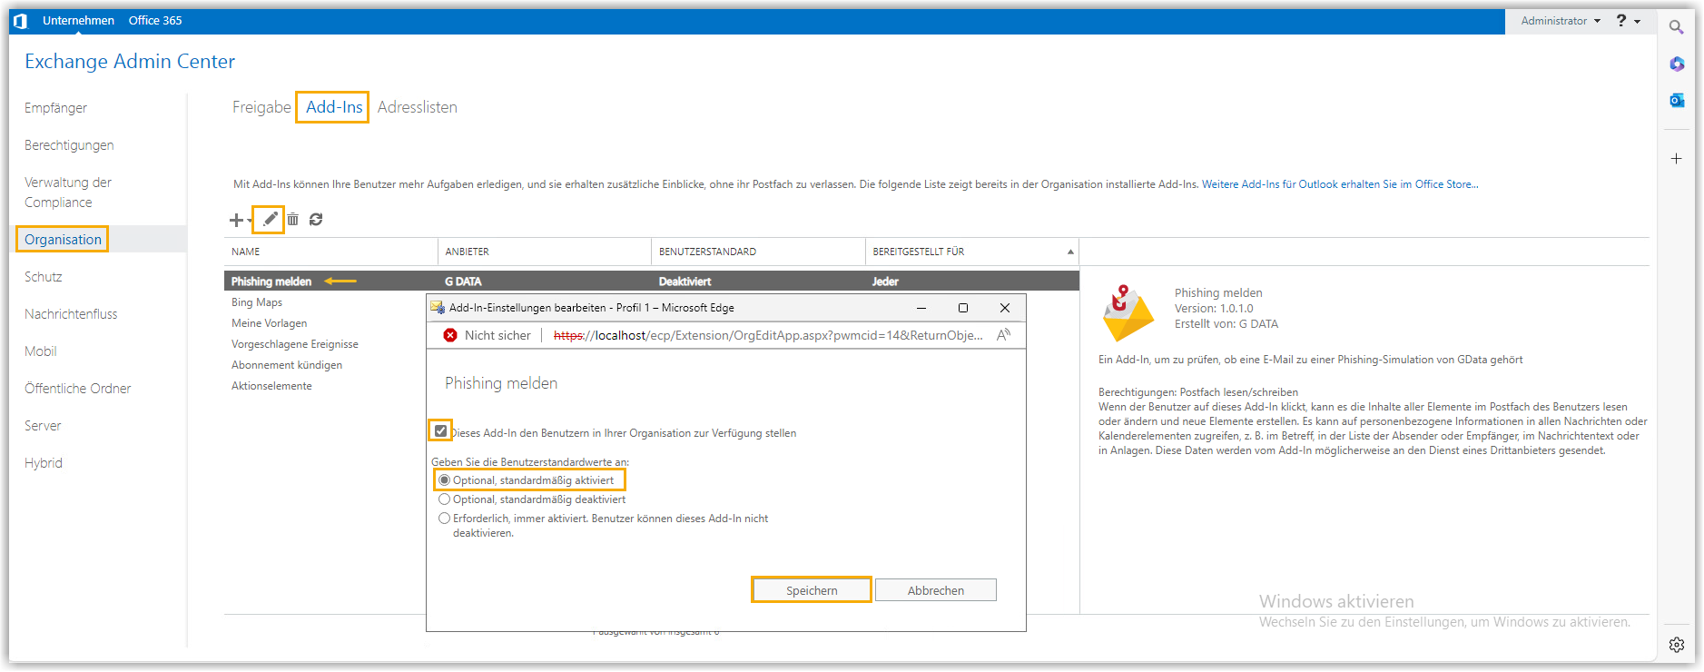Click the Nicht sicher security warning icon

[450, 335]
